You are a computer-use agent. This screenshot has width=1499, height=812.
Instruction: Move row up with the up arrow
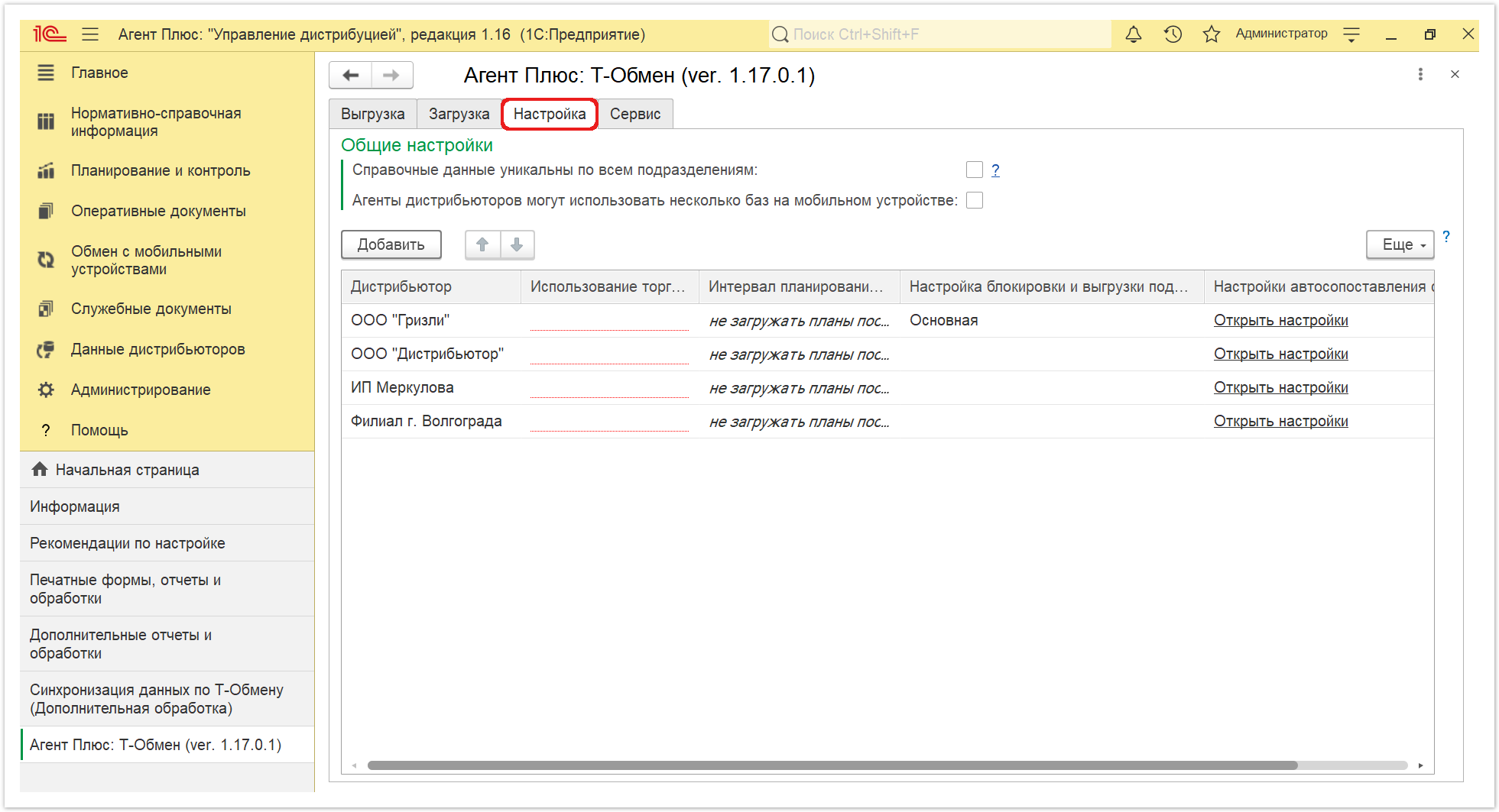[x=482, y=244]
